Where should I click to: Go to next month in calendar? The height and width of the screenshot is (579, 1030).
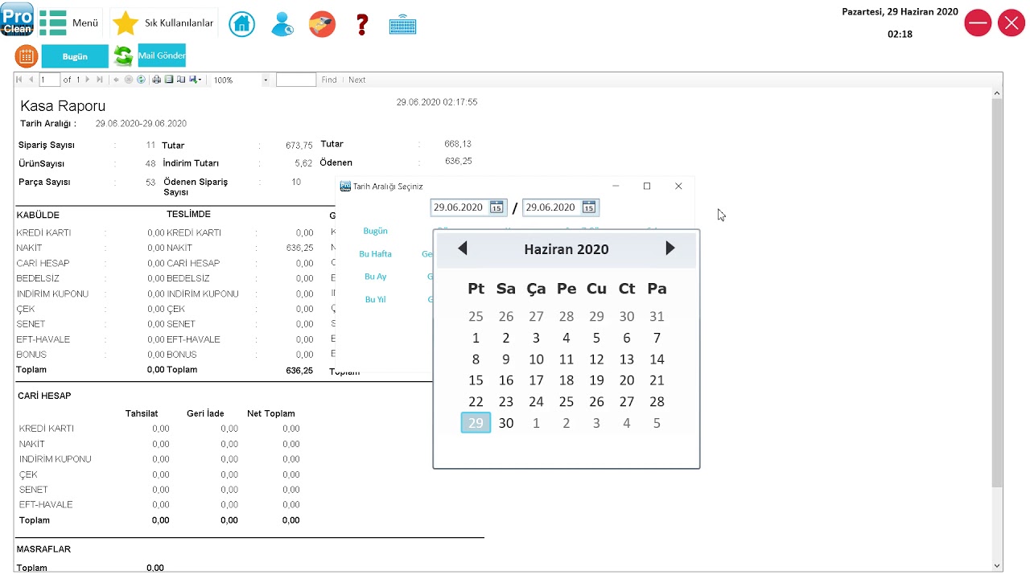tap(669, 248)
